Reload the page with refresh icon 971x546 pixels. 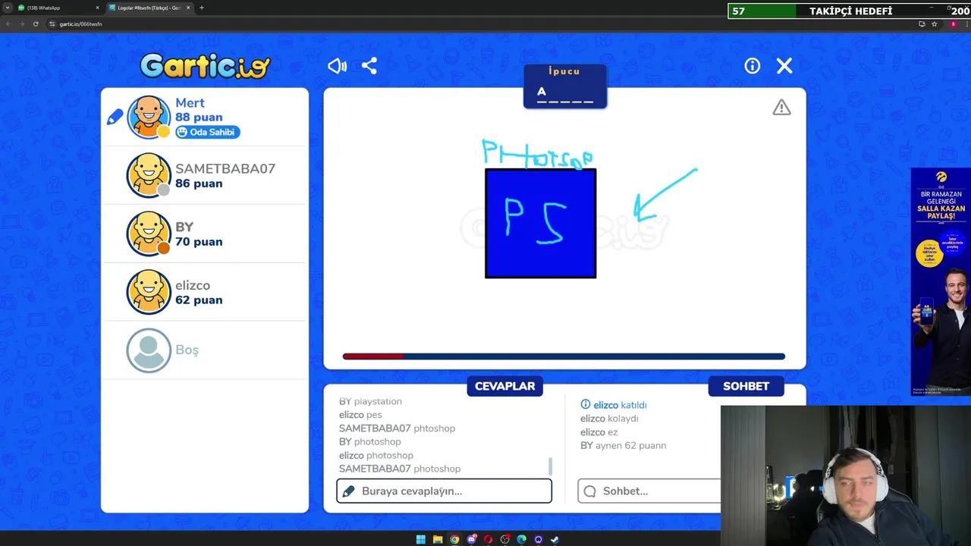click(35, 24)
